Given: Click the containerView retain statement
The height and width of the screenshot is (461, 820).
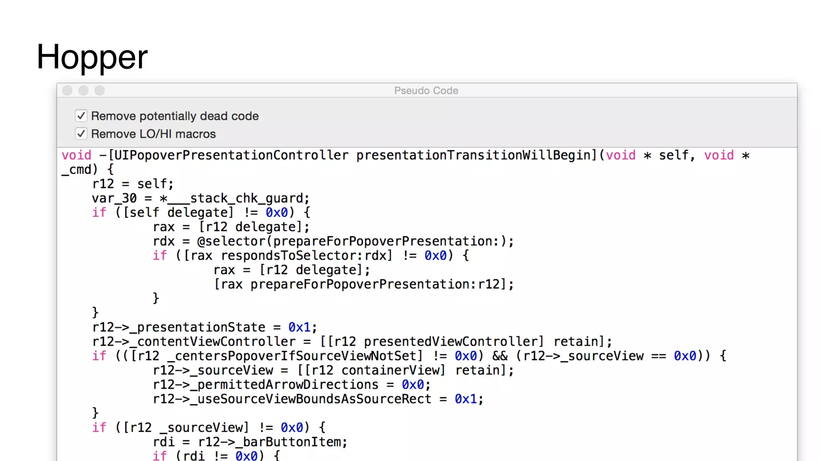Looking at the screenshot, I should tap(404, 371).
